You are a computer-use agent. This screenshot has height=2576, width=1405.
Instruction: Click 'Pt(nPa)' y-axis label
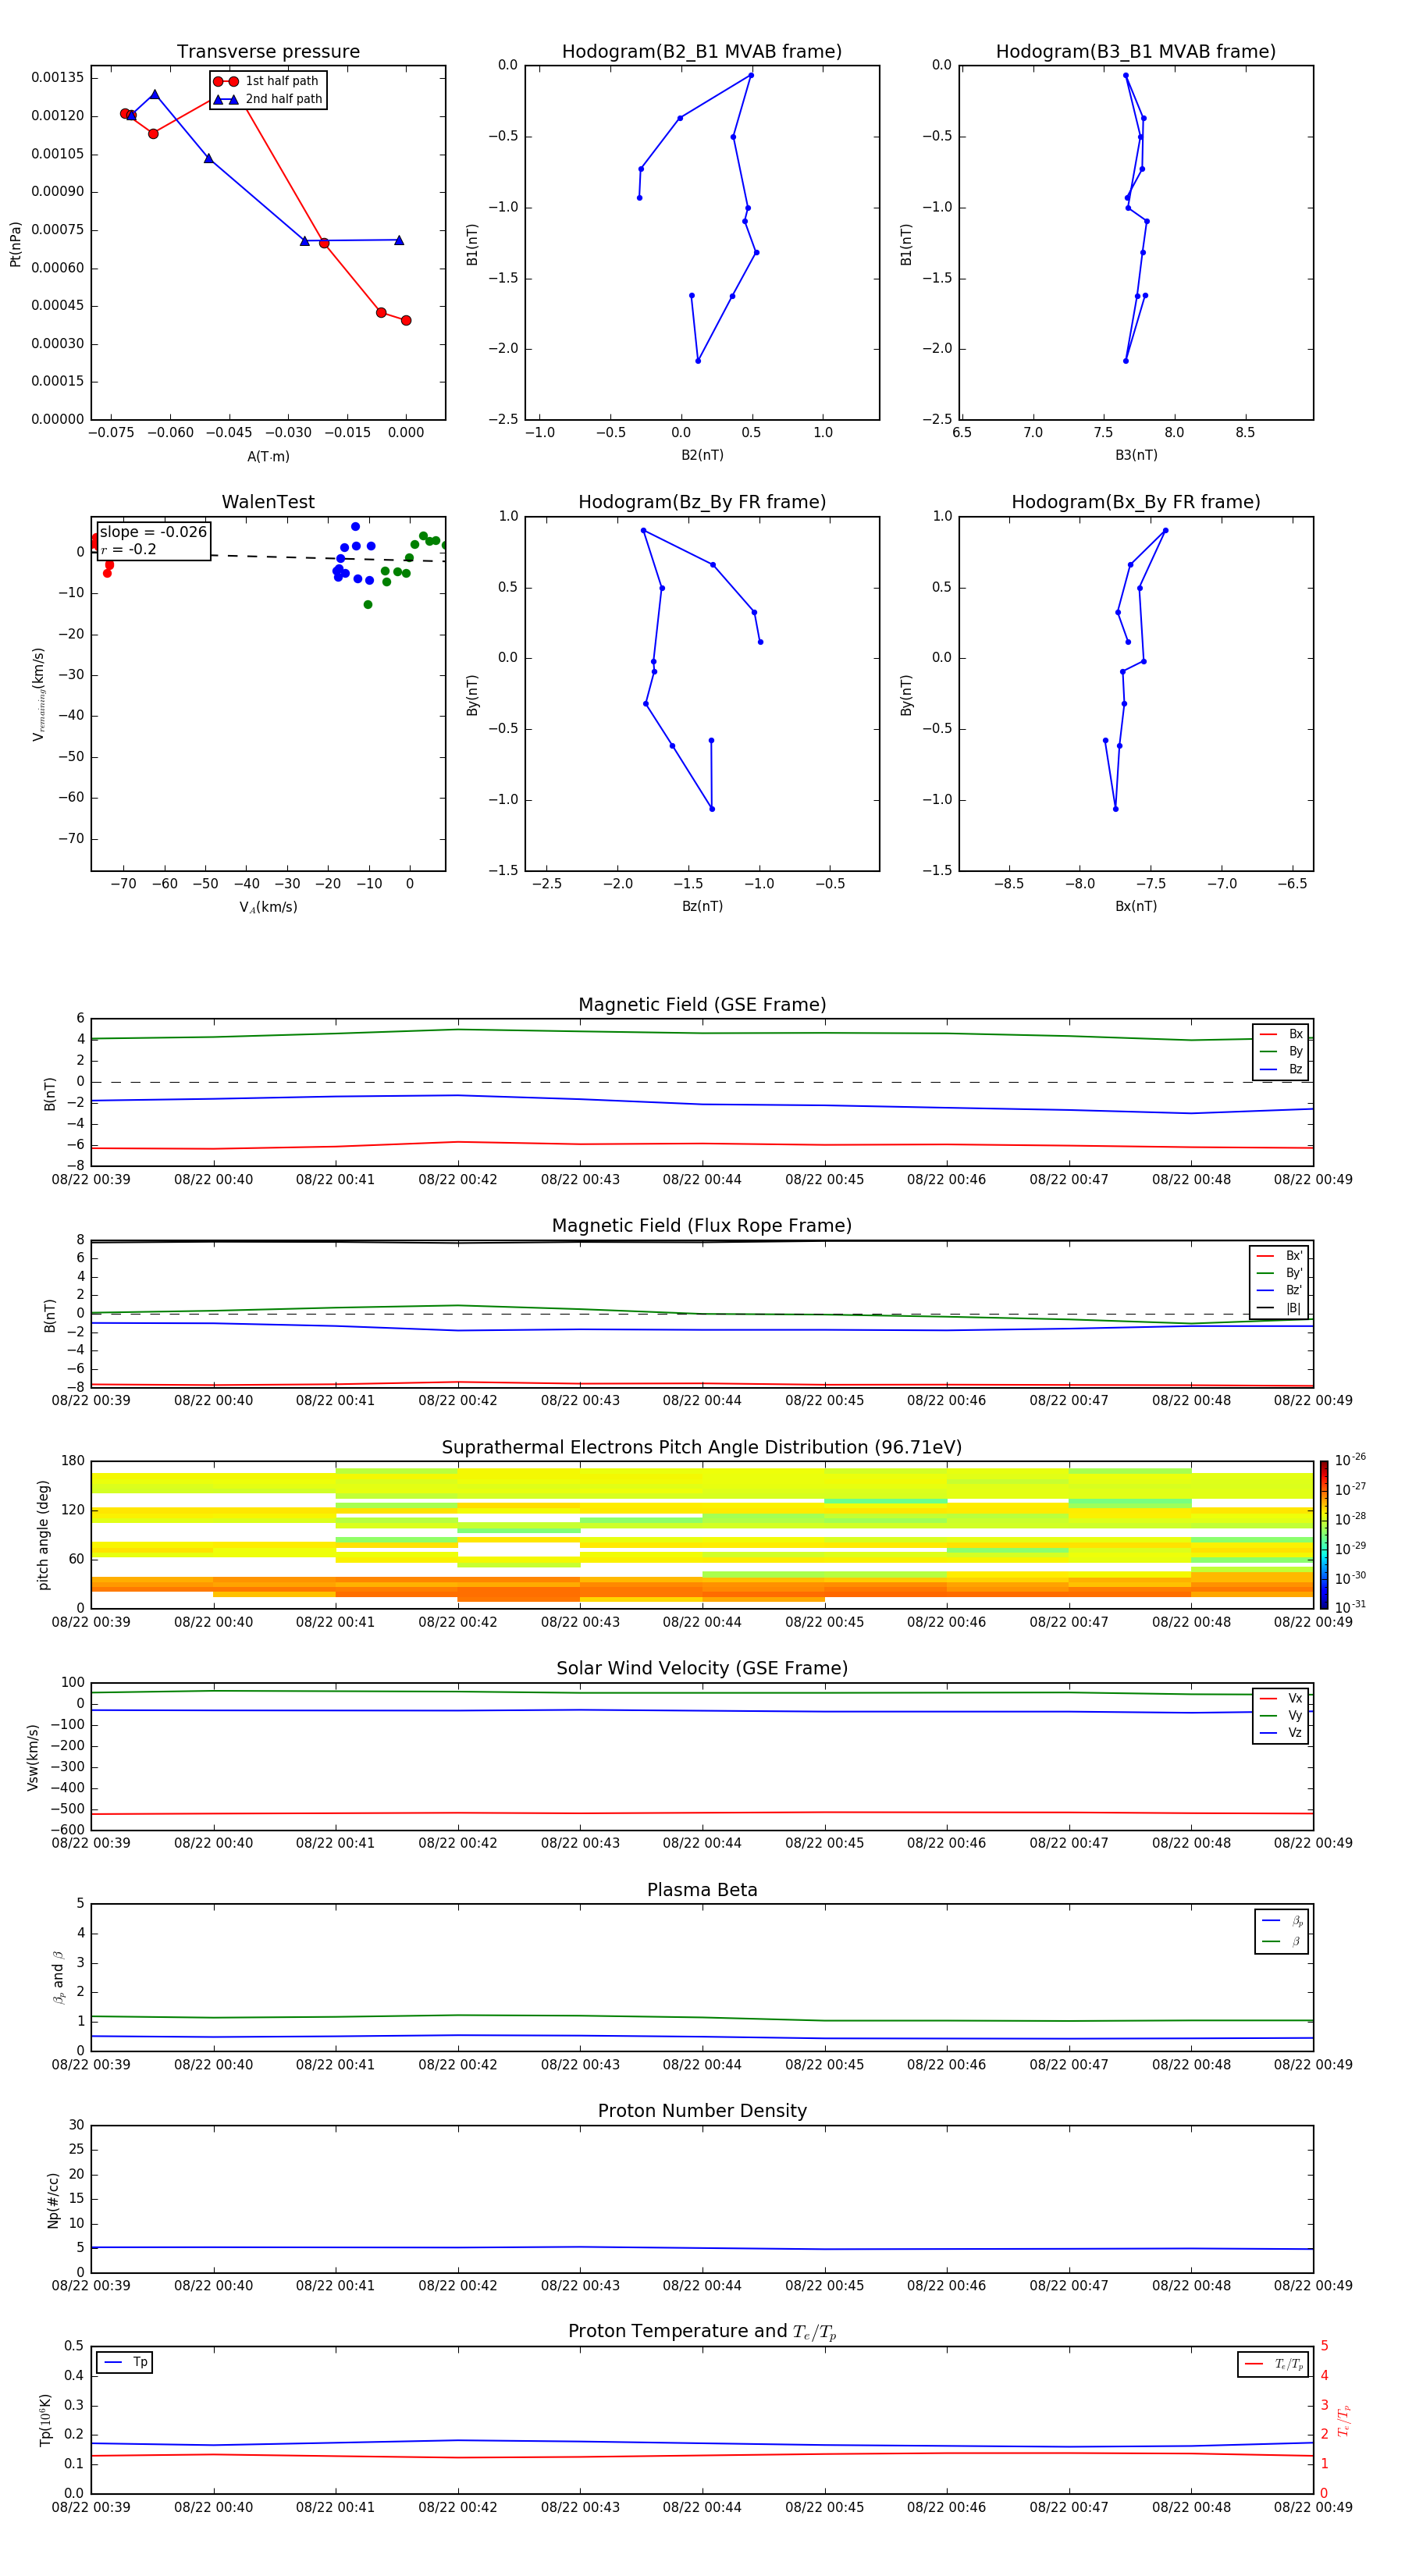pos(16,243)
